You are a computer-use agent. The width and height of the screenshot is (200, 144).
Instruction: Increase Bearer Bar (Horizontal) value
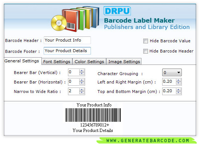81,80
